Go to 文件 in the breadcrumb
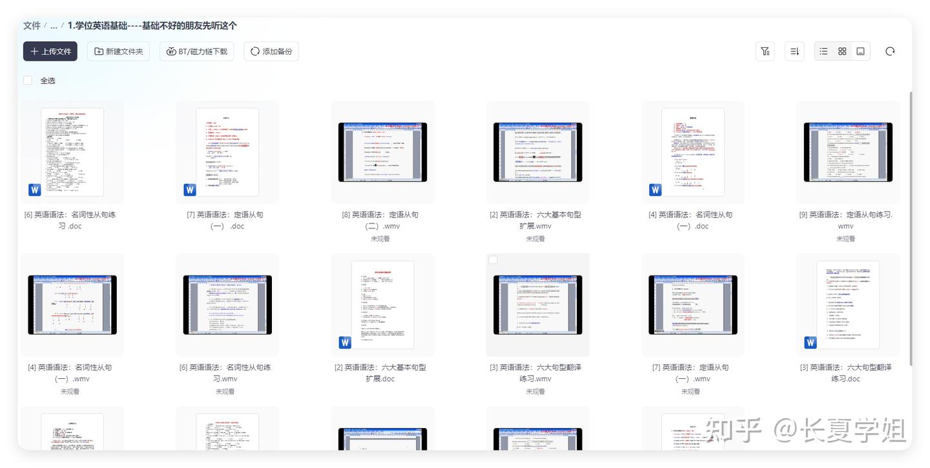Screen dimensions: 930x468 coord(32,26)
